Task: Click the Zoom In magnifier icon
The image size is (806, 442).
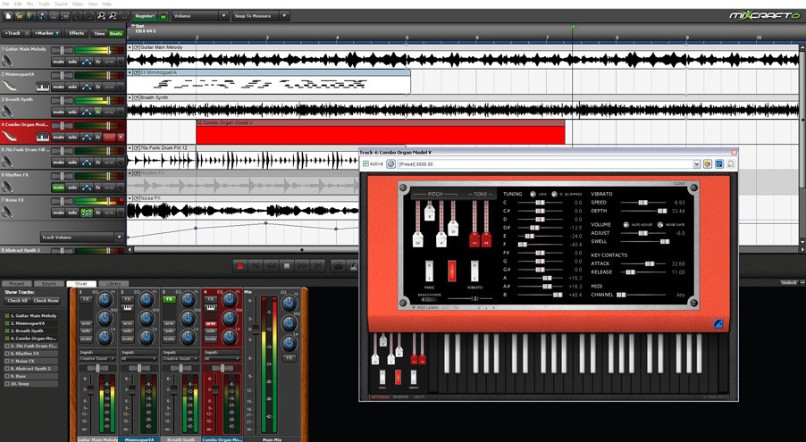Action: [102, 16]
